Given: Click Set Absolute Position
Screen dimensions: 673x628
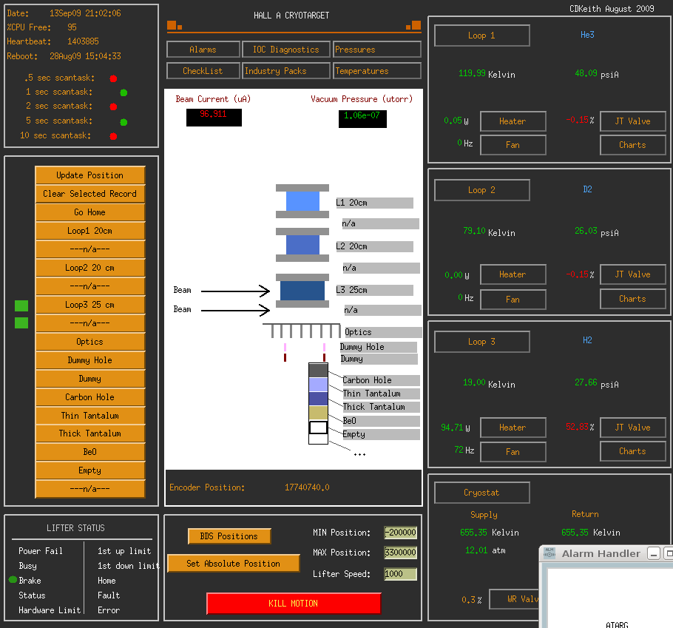Looking at the screenshot, I should point(233,563).
